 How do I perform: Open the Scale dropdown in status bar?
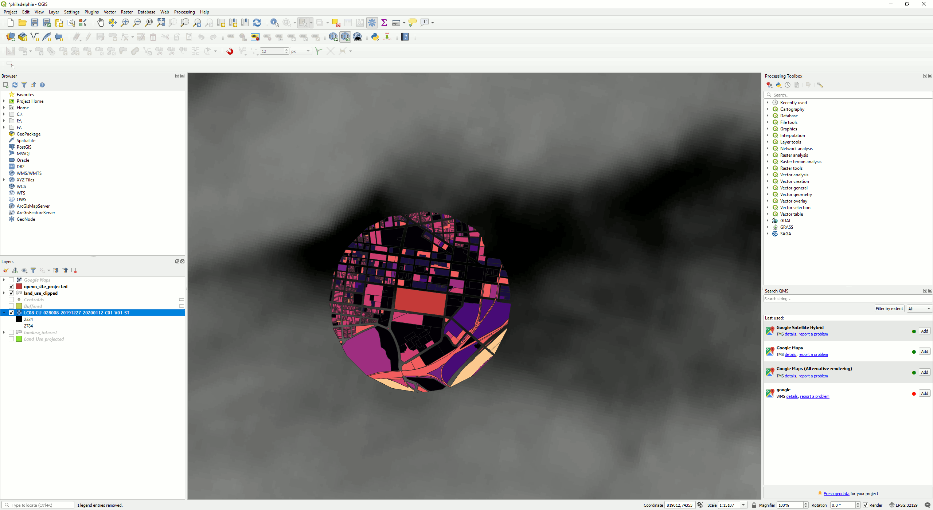pos(743,505)
